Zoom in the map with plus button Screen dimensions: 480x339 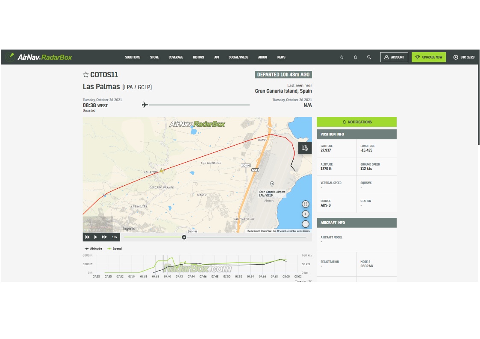click(305, 214)
